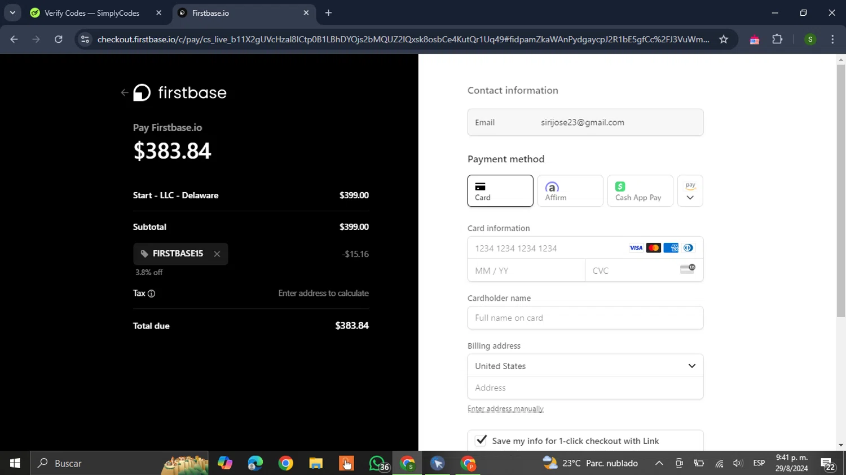Click the address bar URL
Screen dimensions: 846x475
403,39
